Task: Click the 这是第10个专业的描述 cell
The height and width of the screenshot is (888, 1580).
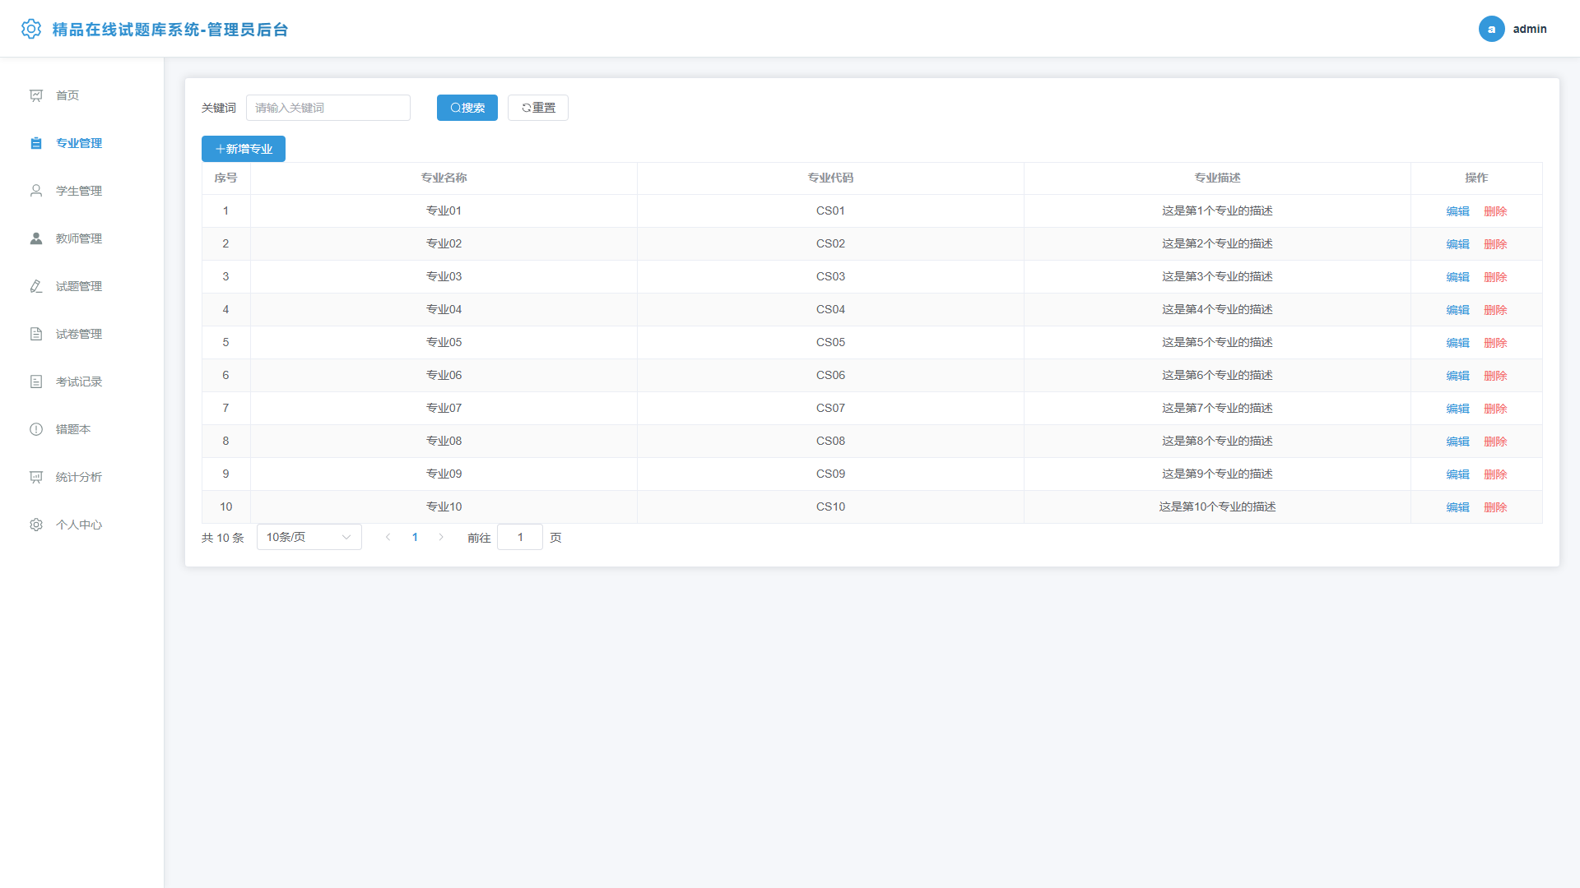Action: coord(1218,506)
